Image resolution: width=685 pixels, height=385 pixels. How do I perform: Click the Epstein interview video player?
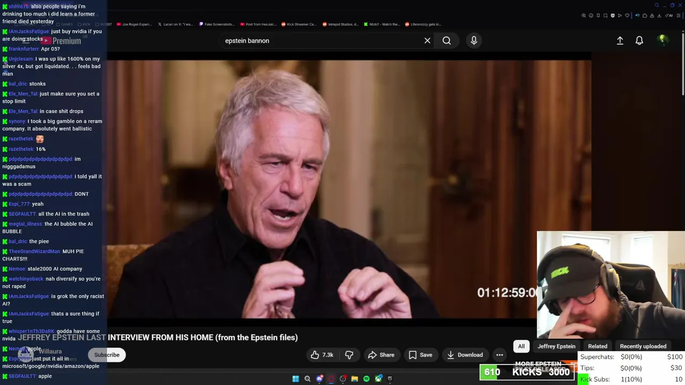coord(349,190)
